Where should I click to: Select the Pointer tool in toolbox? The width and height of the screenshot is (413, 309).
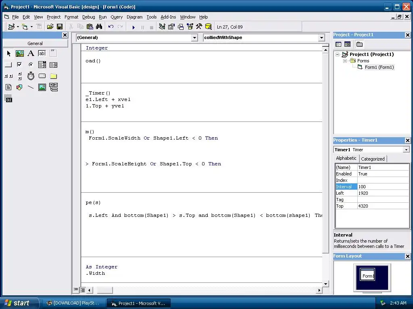tap(8, 54)
